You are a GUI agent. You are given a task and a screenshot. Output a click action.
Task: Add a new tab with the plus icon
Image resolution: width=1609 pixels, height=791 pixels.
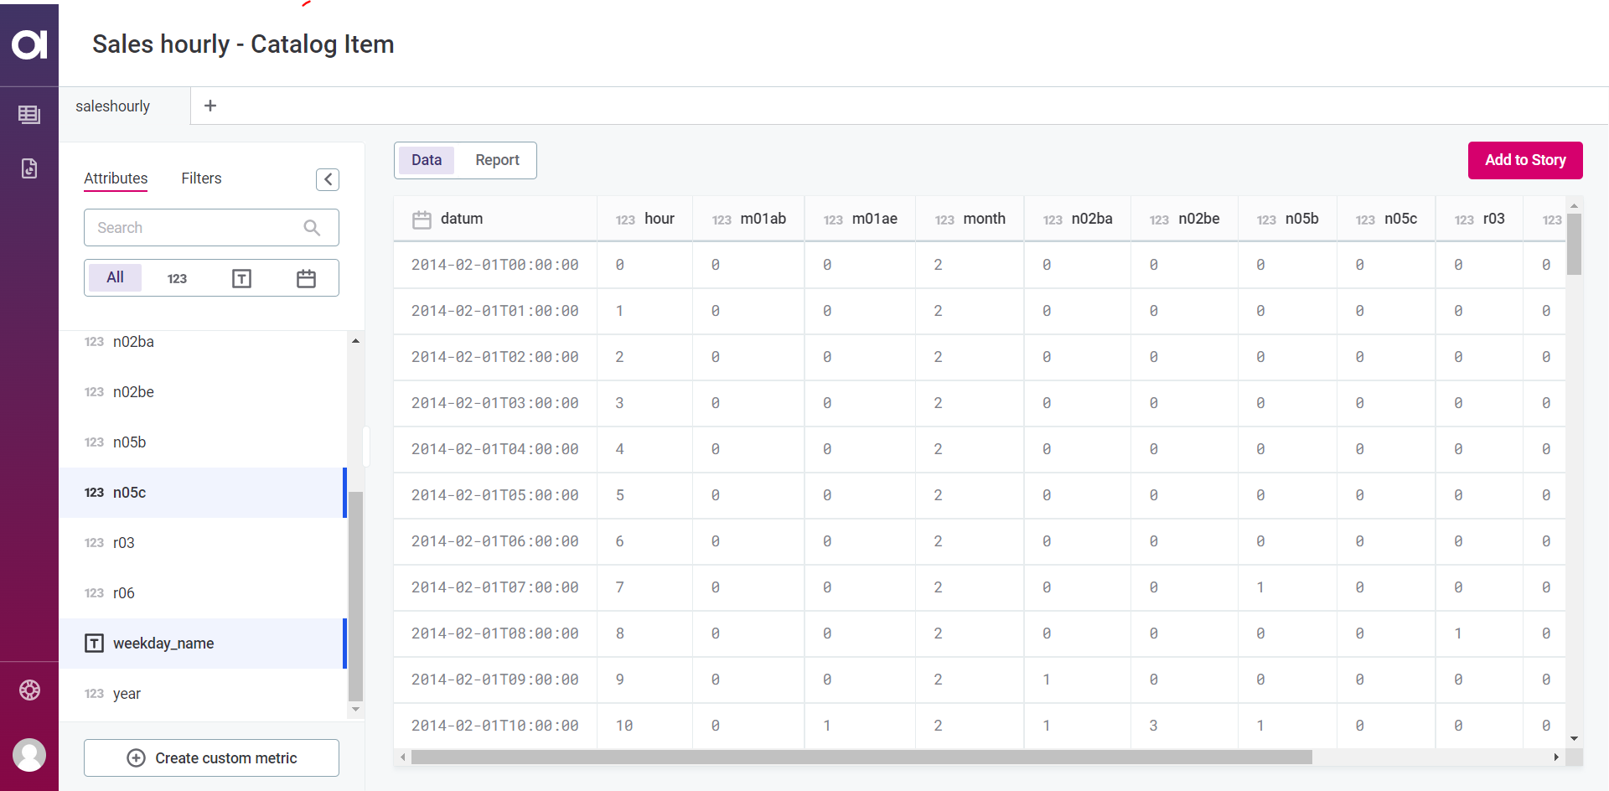coord(210,106)
